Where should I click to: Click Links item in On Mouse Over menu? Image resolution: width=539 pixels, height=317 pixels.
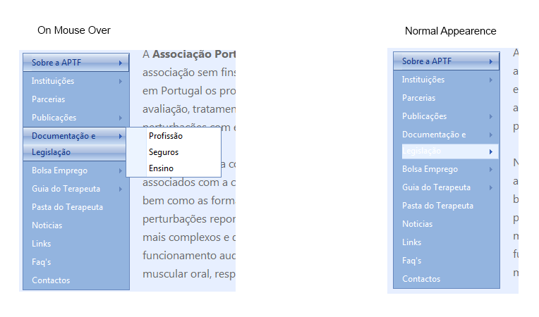tap(42, 244)
